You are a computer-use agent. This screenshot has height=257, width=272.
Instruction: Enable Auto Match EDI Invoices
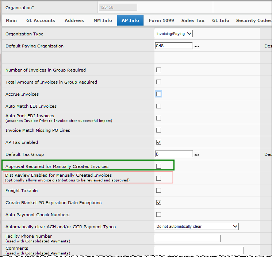pos(158,106)
